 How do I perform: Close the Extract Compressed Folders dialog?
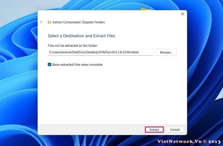182,14
